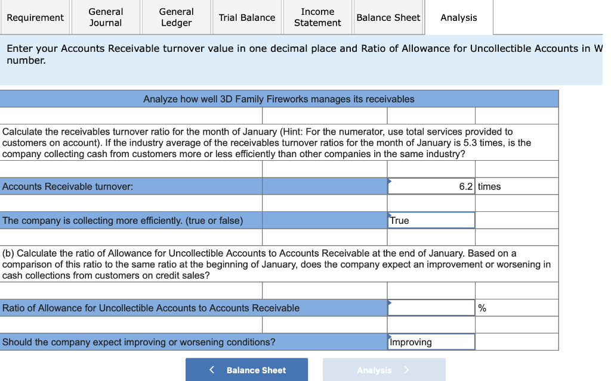Screen dimensions: 611x381
Task: Click the 'Accounts Receivable turnover:' label
Action: coord(68,186)
